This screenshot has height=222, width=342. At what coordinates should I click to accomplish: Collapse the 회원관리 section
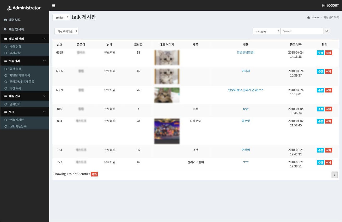coord(25,61)
